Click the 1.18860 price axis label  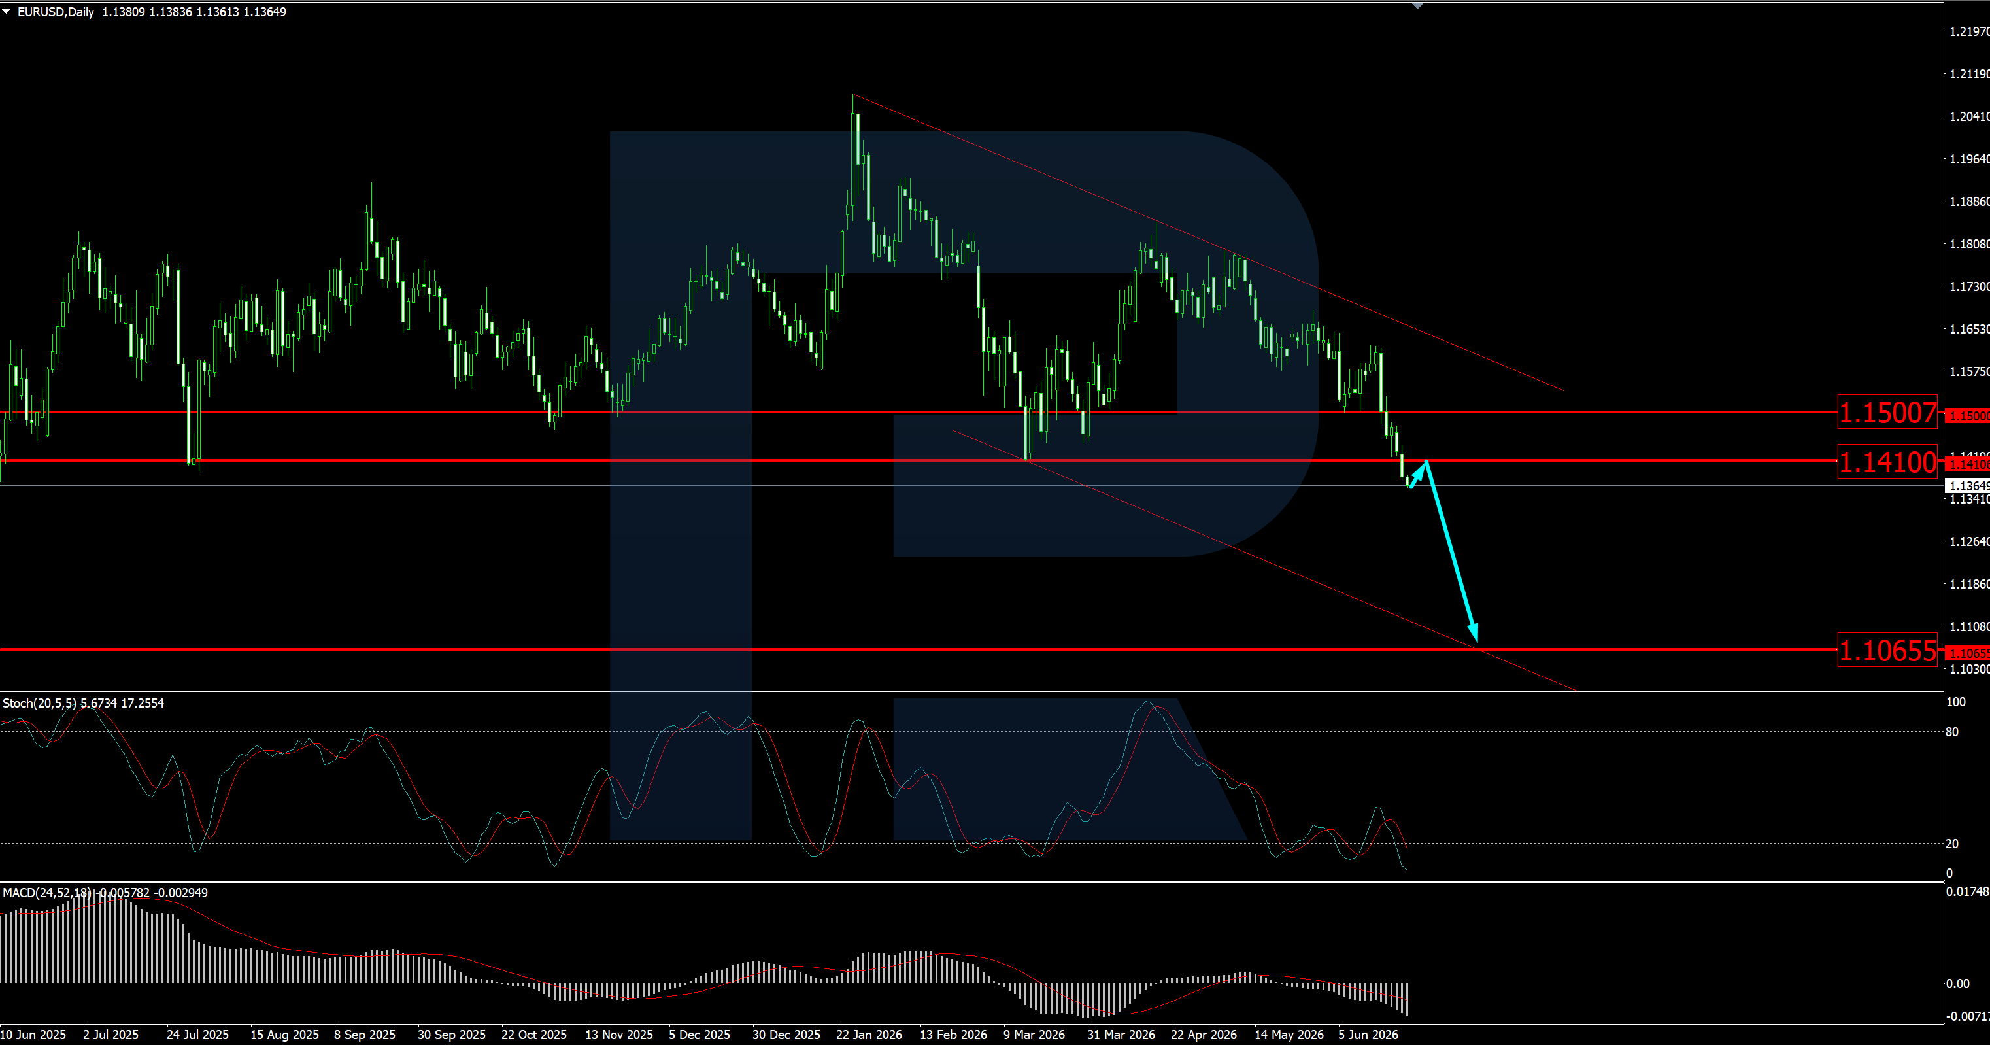[1969, 201]
